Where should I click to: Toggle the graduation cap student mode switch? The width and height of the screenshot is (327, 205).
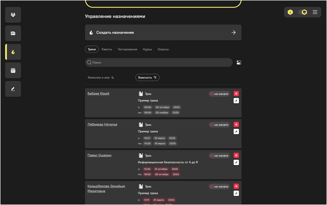coord(303,12)
